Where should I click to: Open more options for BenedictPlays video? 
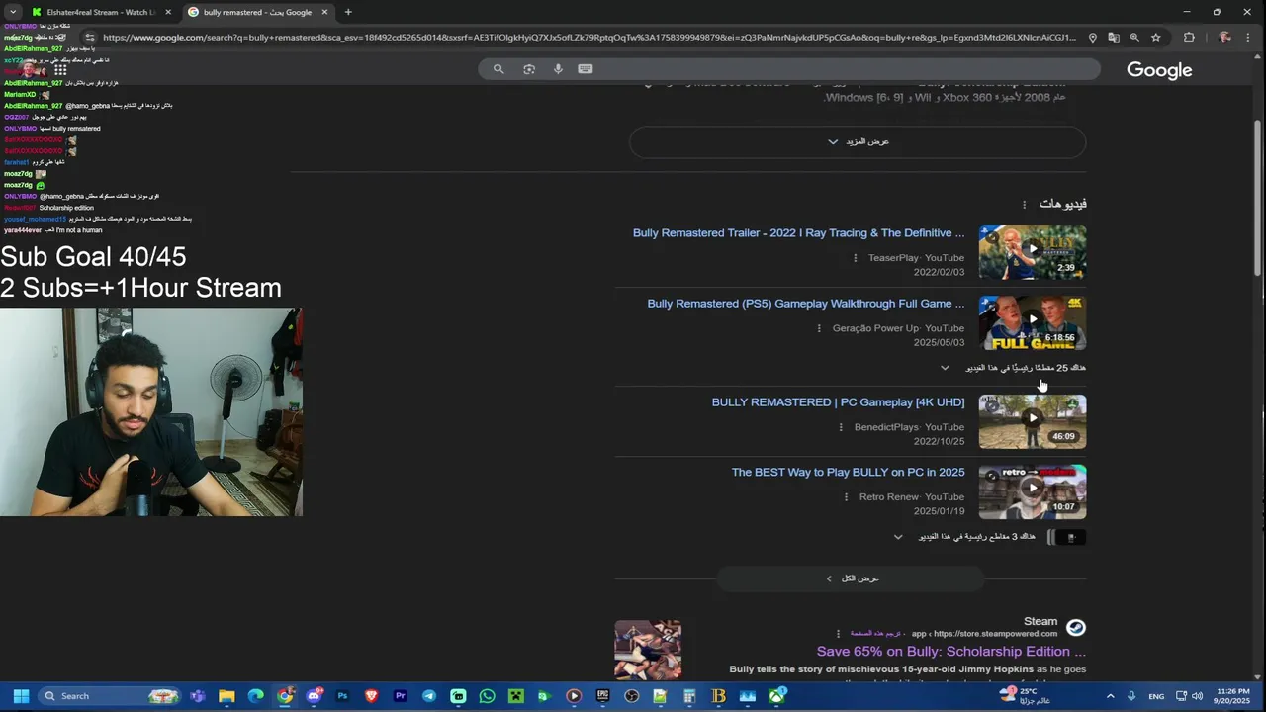coord(842,427)
